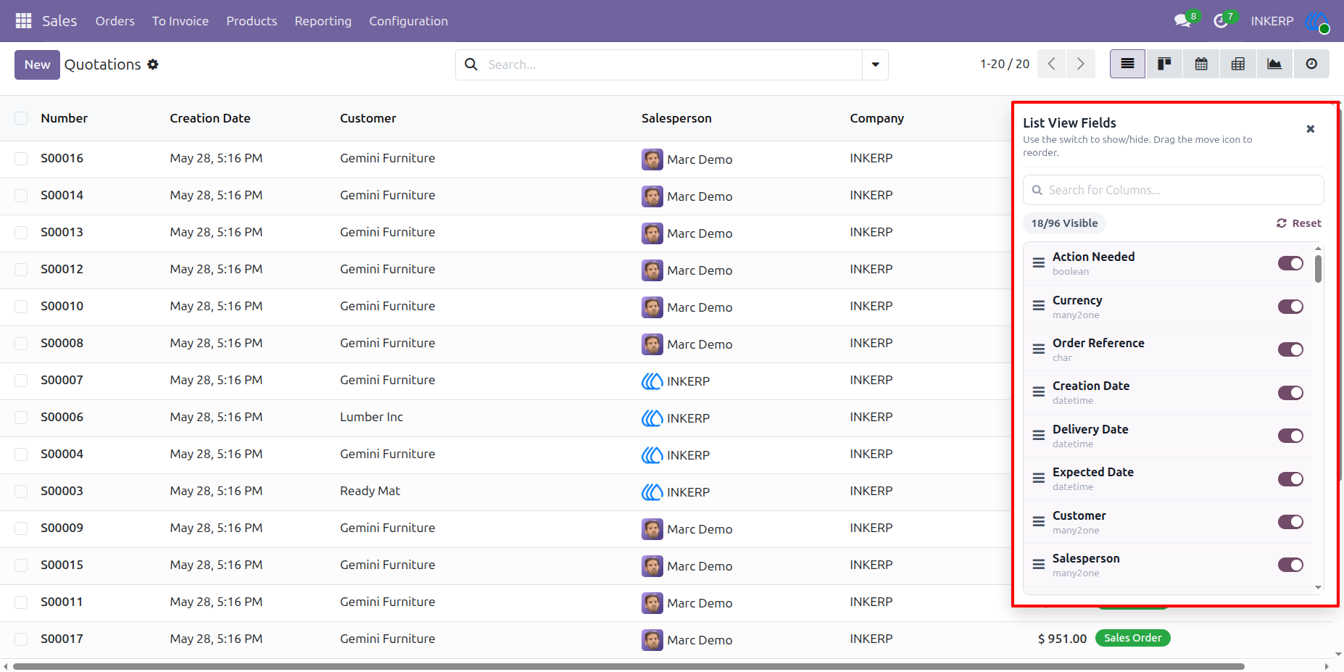Viewport: 1344px width, 672px height.
Task: Disable the Expected Date column switch
Action: click(x=1290, y=479)
